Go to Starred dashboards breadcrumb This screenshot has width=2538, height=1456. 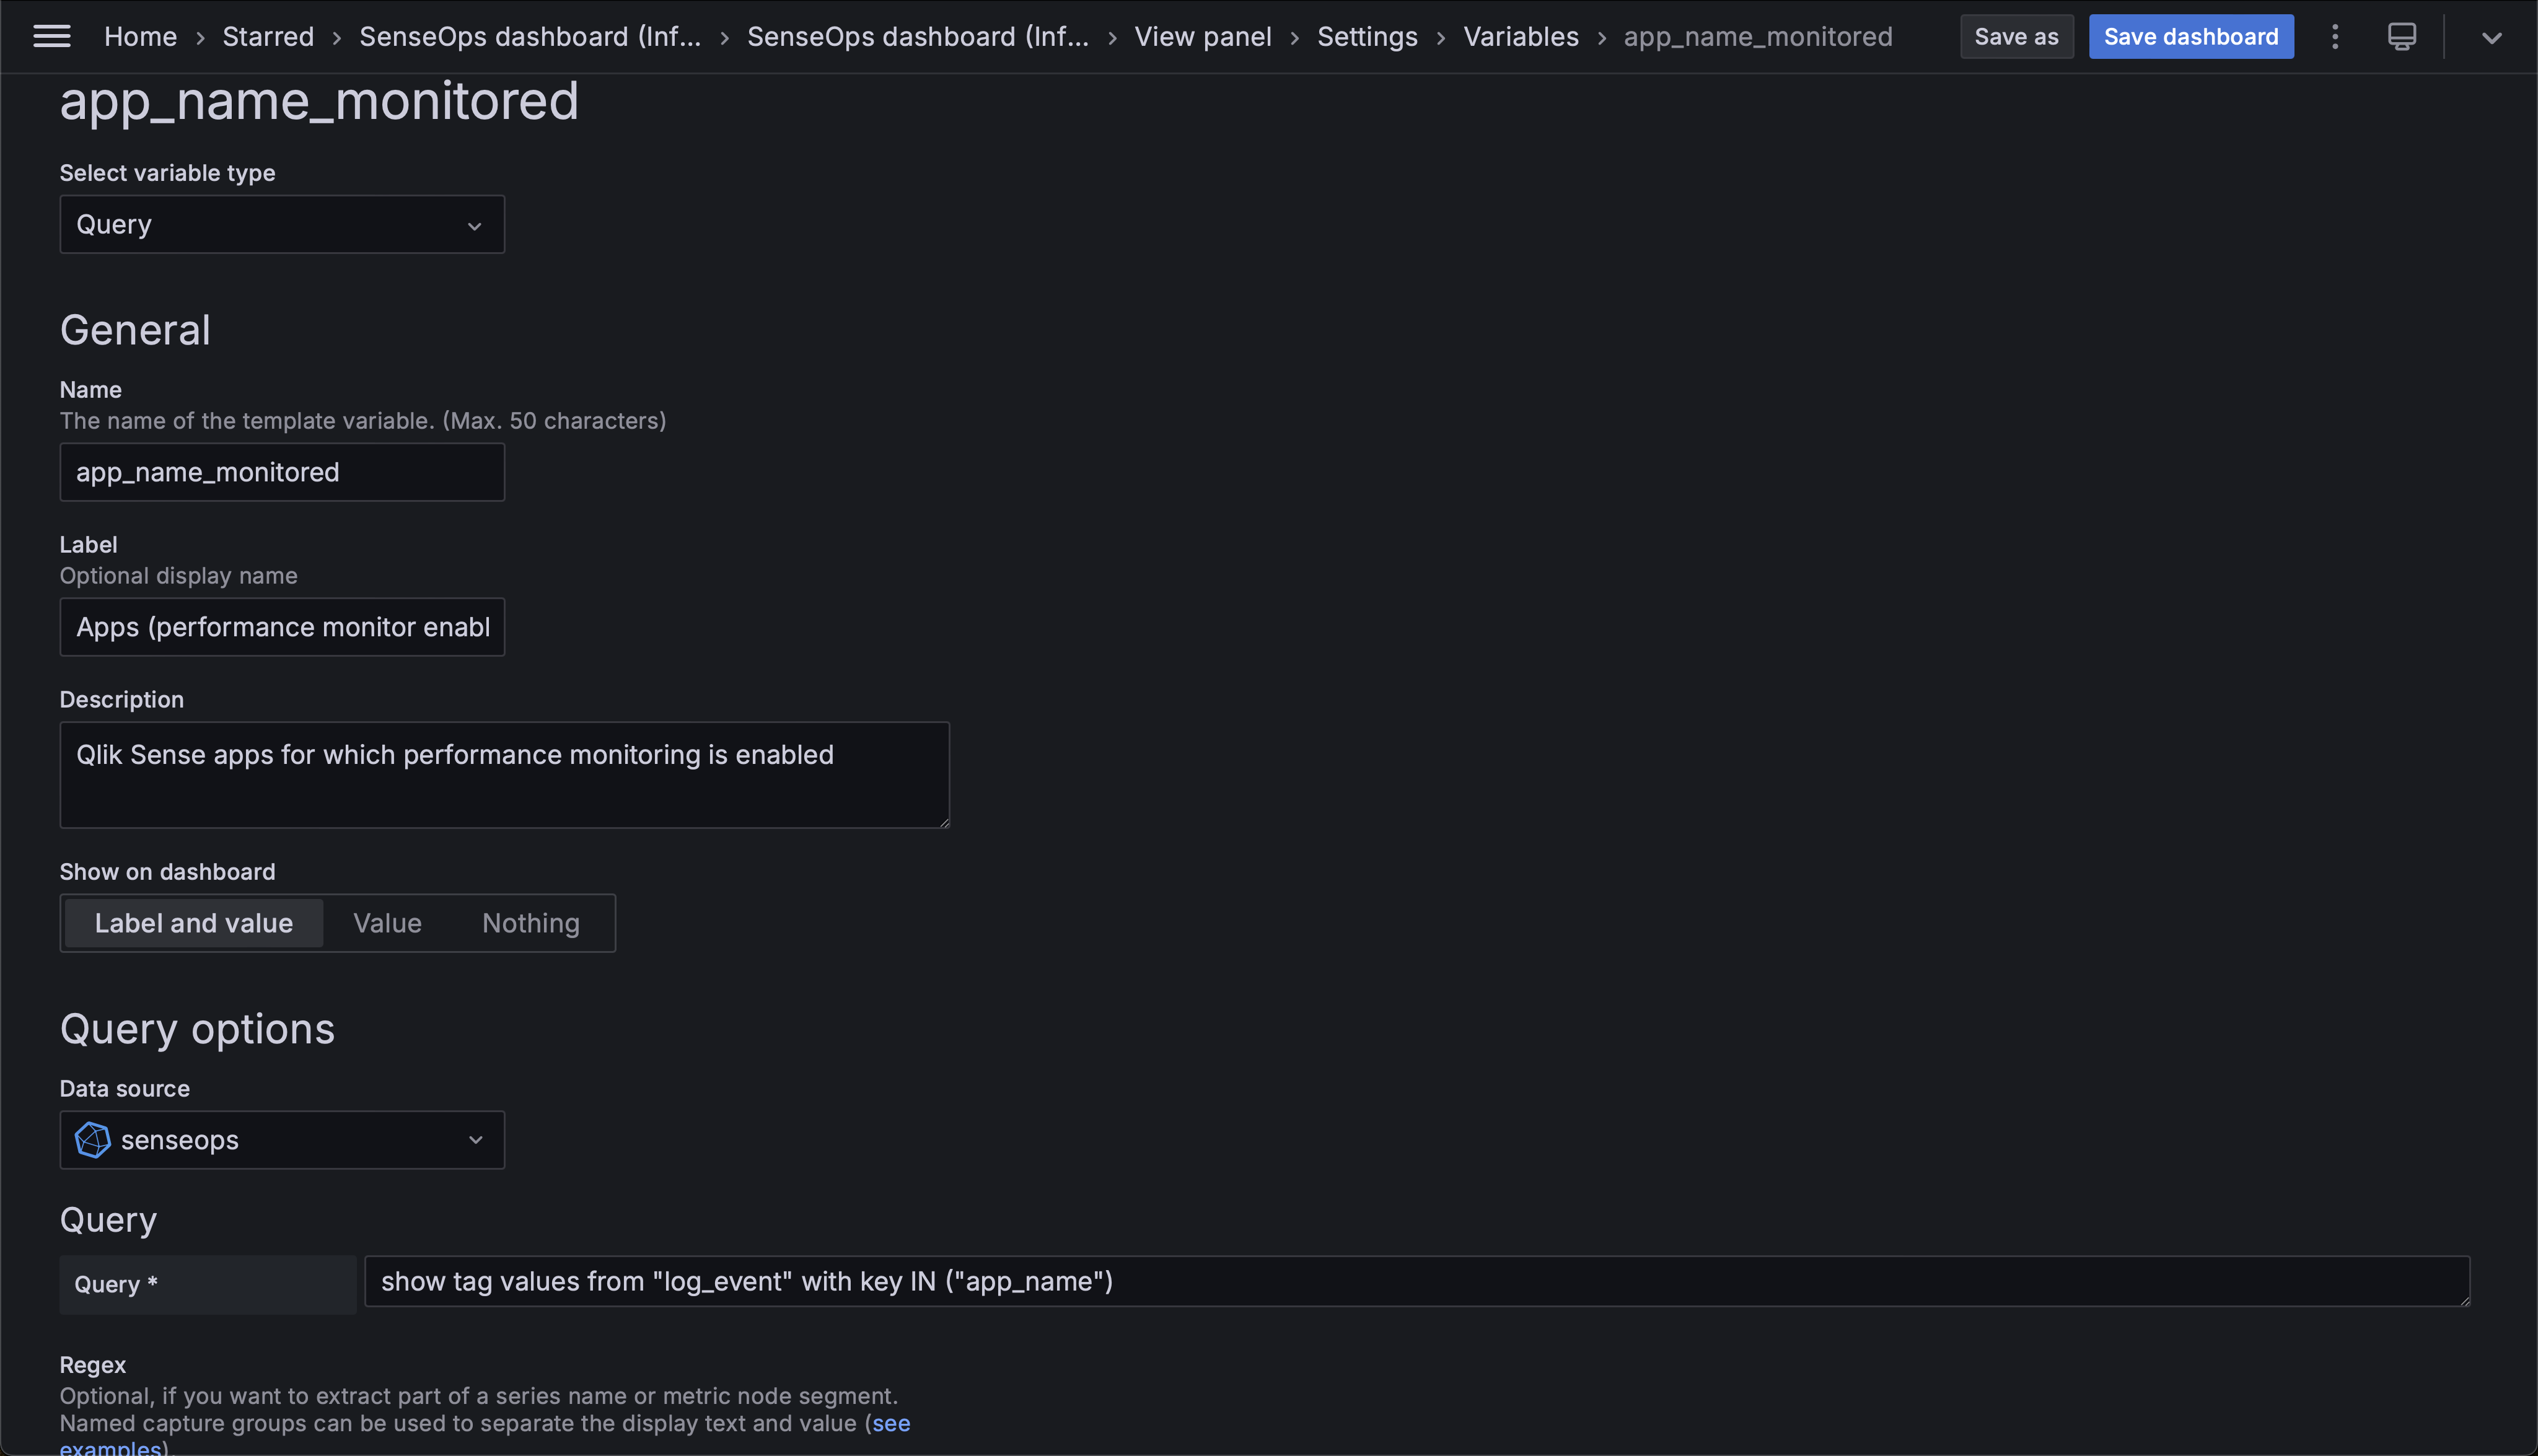pos(268,36)
